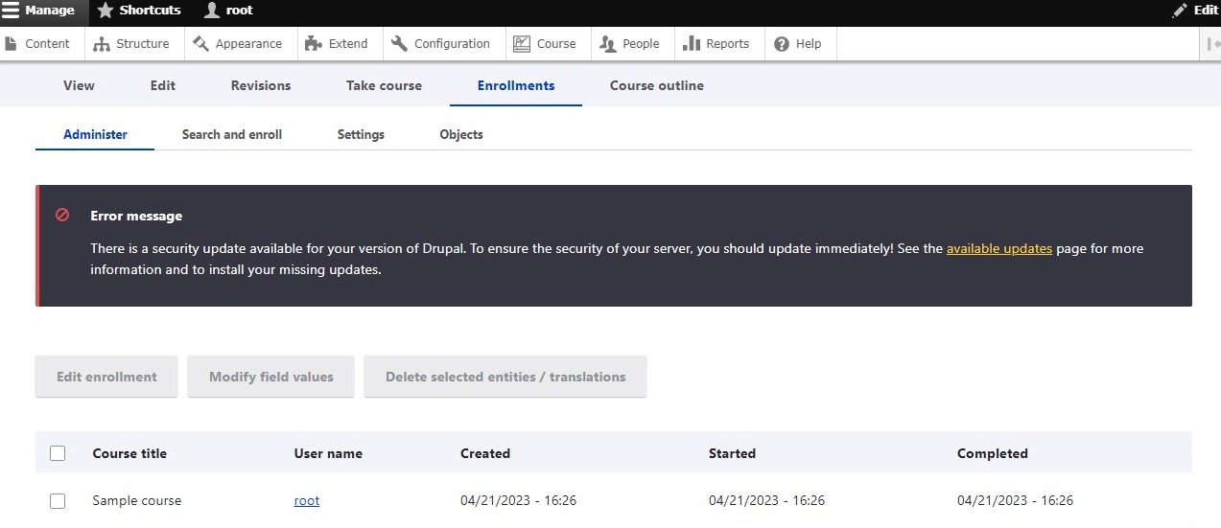1221x528 pixels.
Task: Click Delete selected entities / translations button
Action: pyautogui.click(x=505, y=377)
